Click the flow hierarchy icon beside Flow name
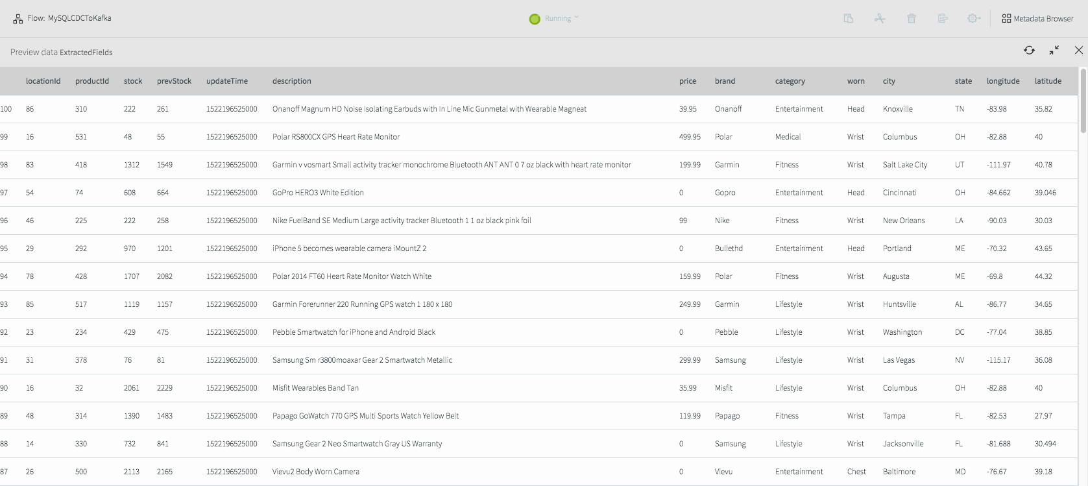 [18, 19]
